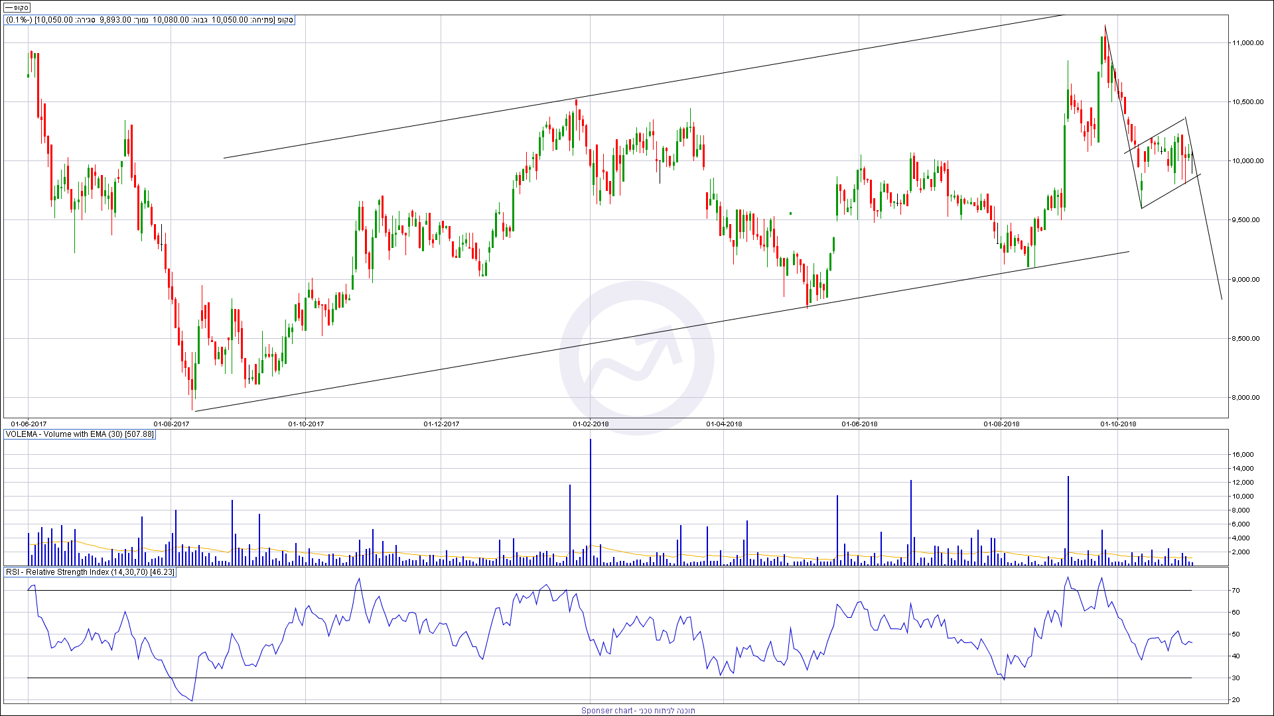The width and height of the screenshot is (1274, 716).
Task: Click the 01-02-2018 date axis label
Action: (x=591, y=424)
